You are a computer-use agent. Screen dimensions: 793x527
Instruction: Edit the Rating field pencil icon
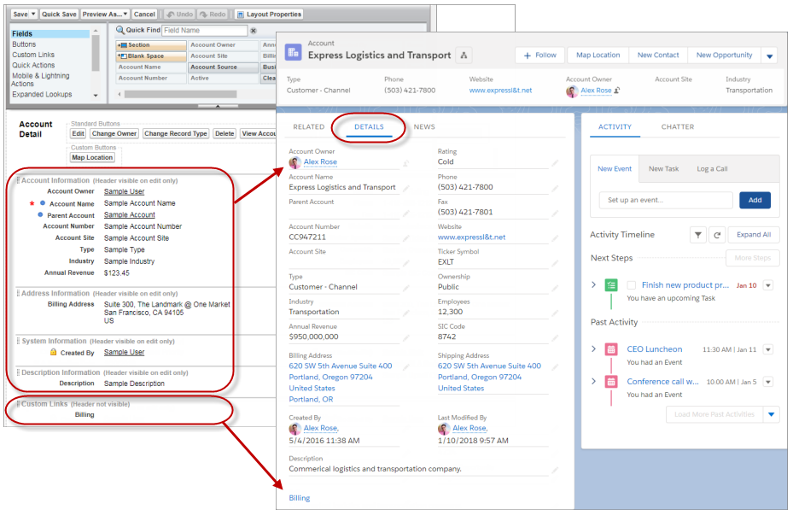coord(555,163)
